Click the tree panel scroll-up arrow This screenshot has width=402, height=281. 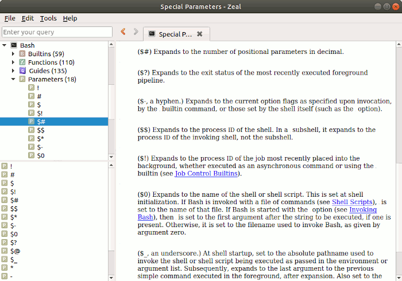point(111,44)
